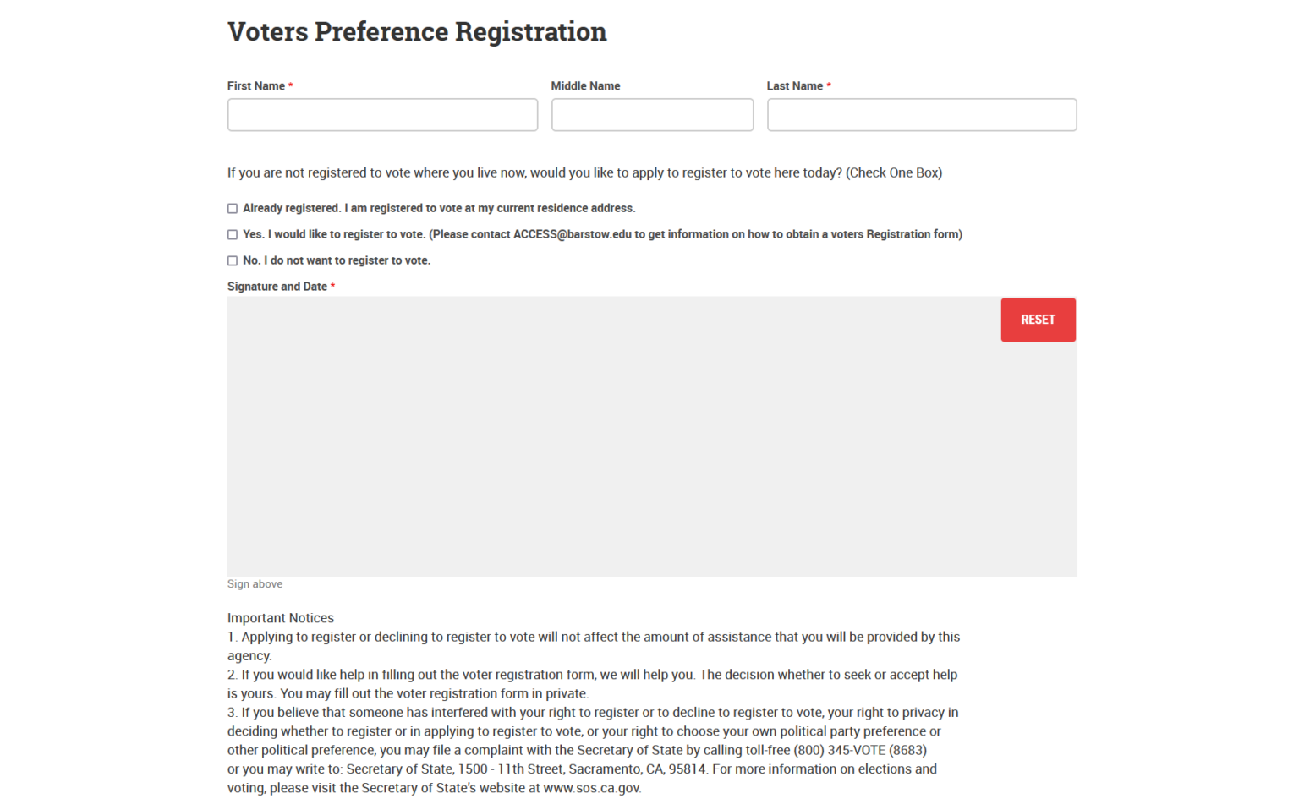Viewport: 1299px width, 799px height.
Task: Check the Already registered checkbox
Action: tap(233, 209)
